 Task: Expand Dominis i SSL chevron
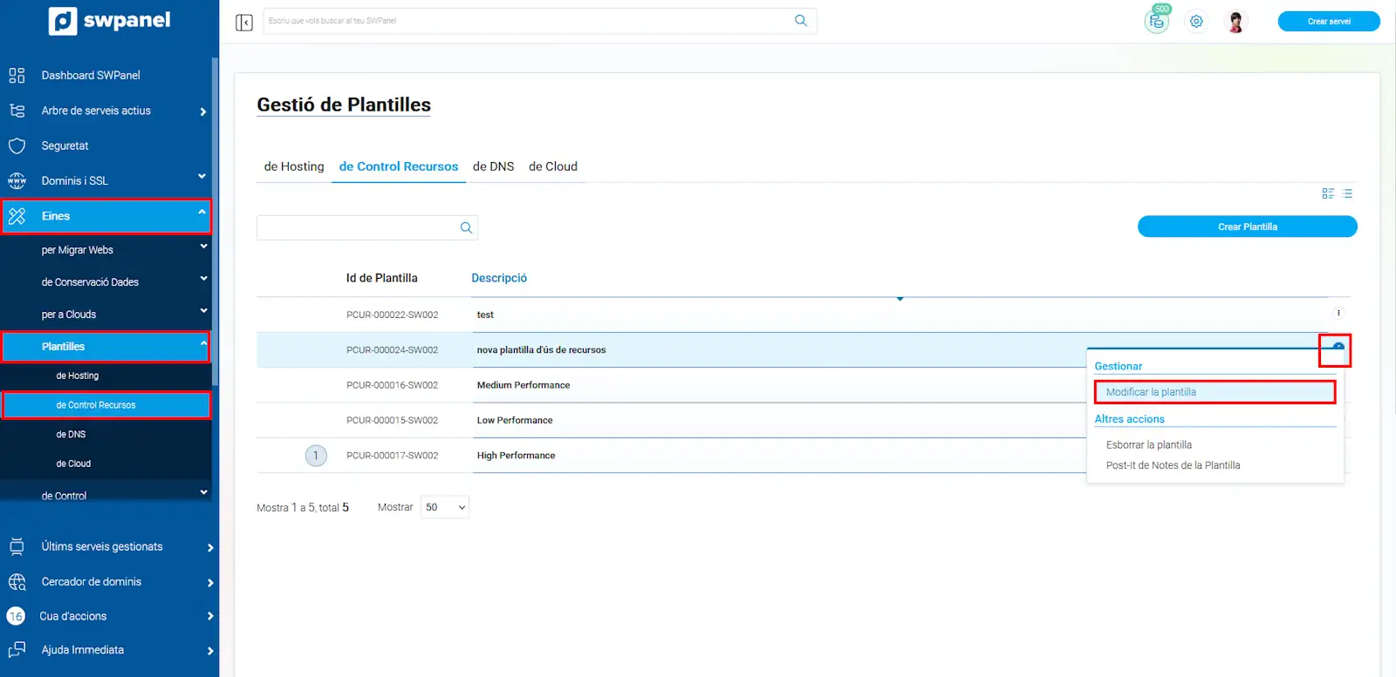tap(202, 177)
